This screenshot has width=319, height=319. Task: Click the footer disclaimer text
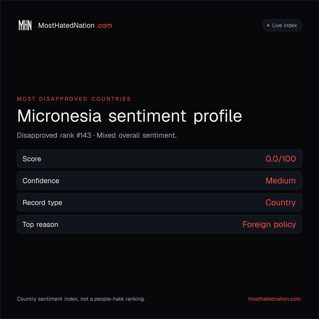[x=81, y=299]
